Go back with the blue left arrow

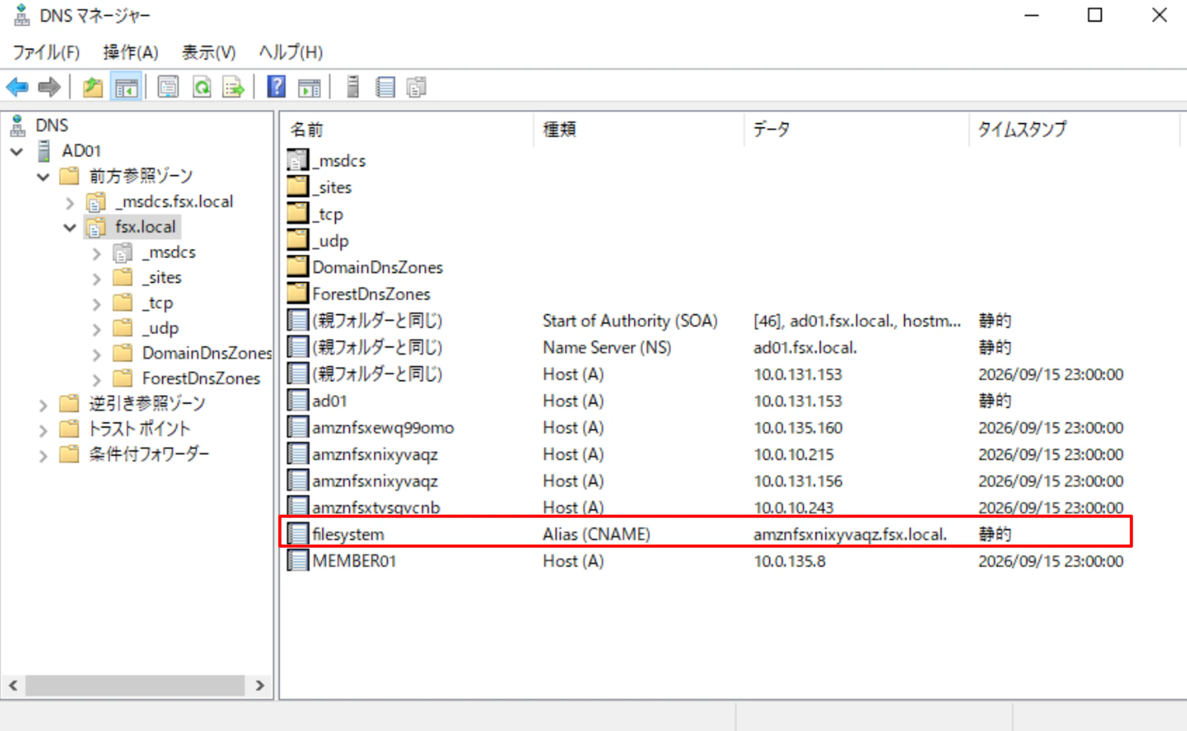17,87
